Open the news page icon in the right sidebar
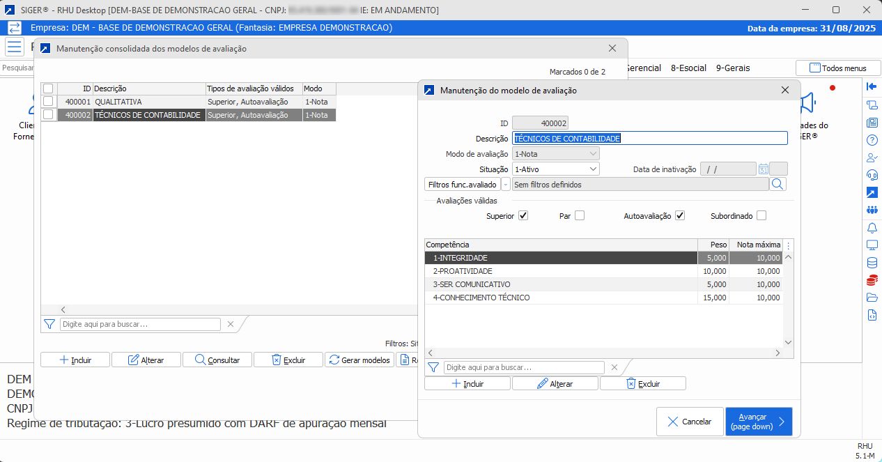Image resolution: width=882 pixels, height=462 pixels. (872, 122)
